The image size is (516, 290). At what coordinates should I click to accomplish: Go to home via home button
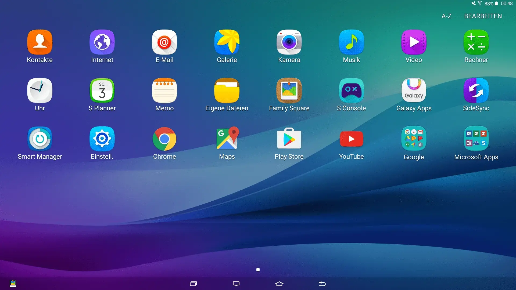coord(279,284)
